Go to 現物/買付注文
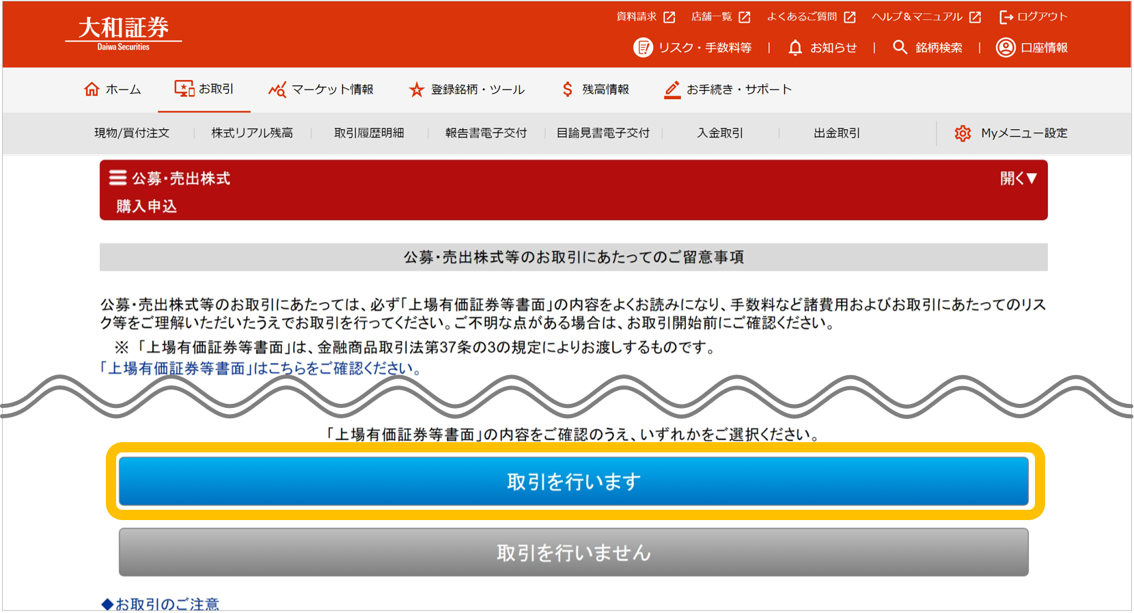Viewport: 1134px width, 613px height. tap(132, 133)
